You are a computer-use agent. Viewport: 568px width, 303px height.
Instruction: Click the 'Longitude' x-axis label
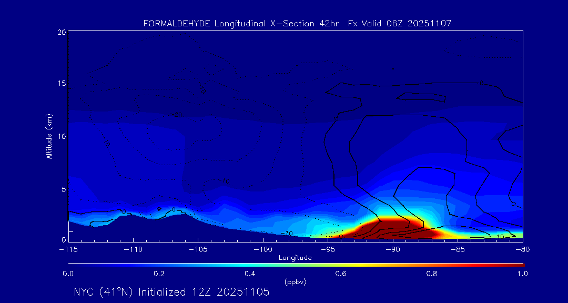point(295,258)
